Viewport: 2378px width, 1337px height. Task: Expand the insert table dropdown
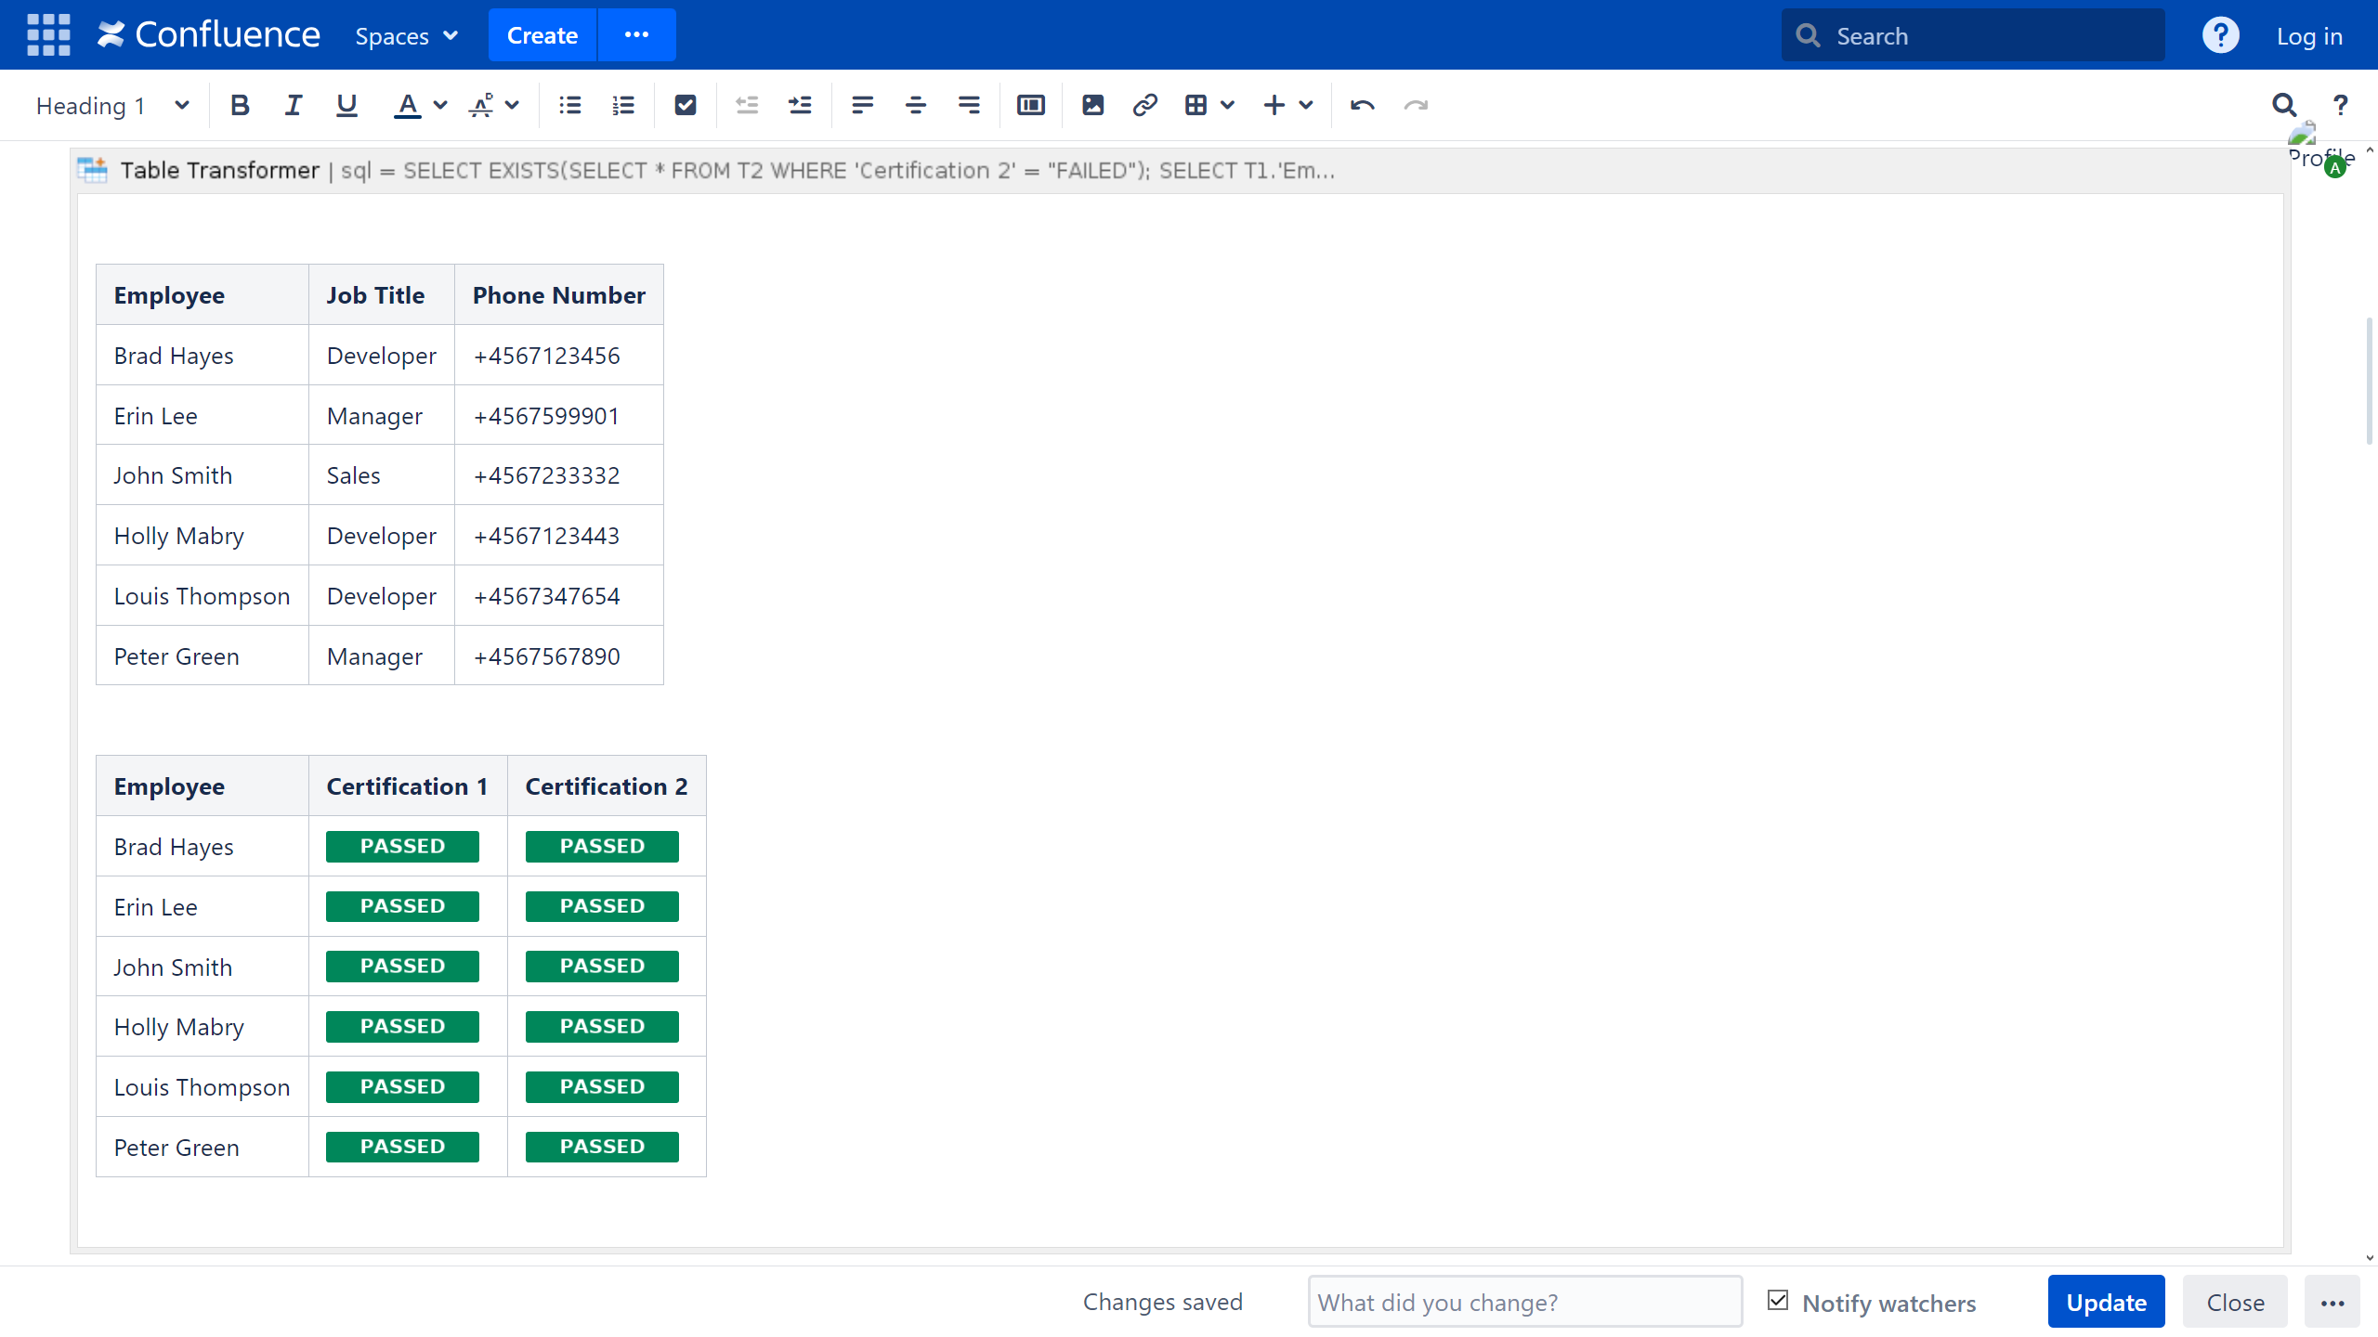tap(1228, 105)
